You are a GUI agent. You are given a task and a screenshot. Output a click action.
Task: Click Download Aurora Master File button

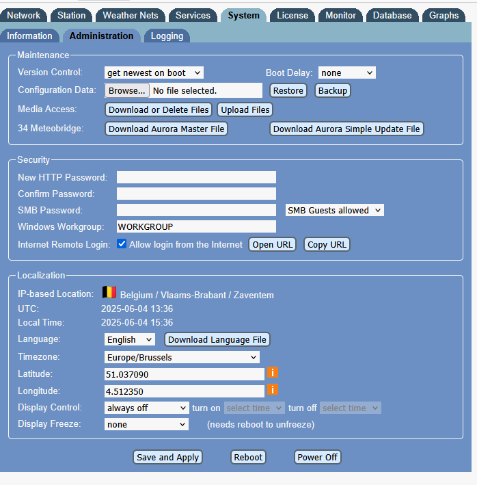tap(166, 129)
